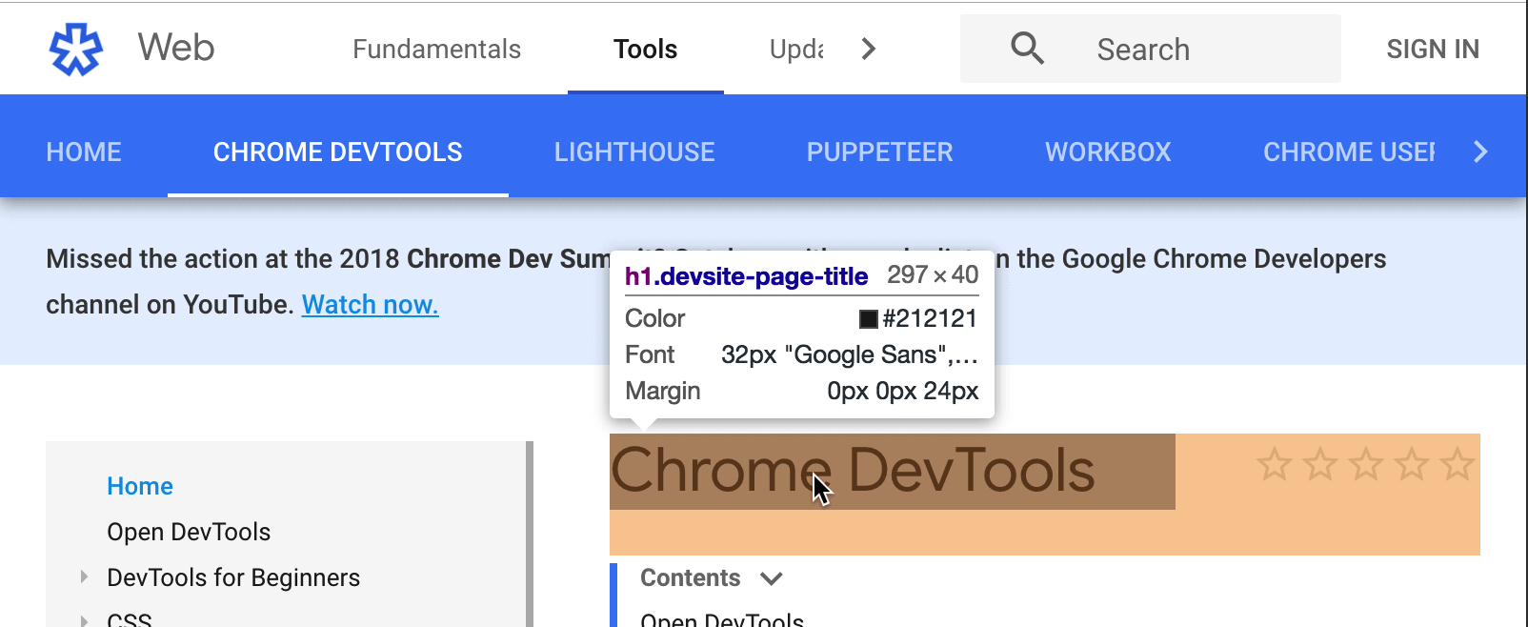Open the CSS sidebar item
The width and height of the screenshot is (1528, 627).
(130, 619)
